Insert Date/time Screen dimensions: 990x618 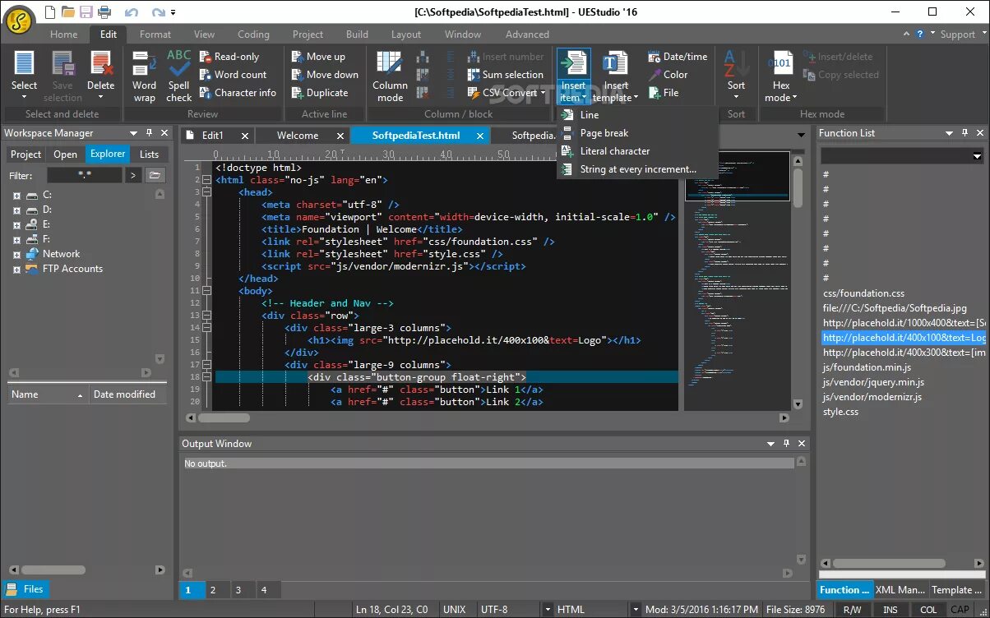(678, 57)
